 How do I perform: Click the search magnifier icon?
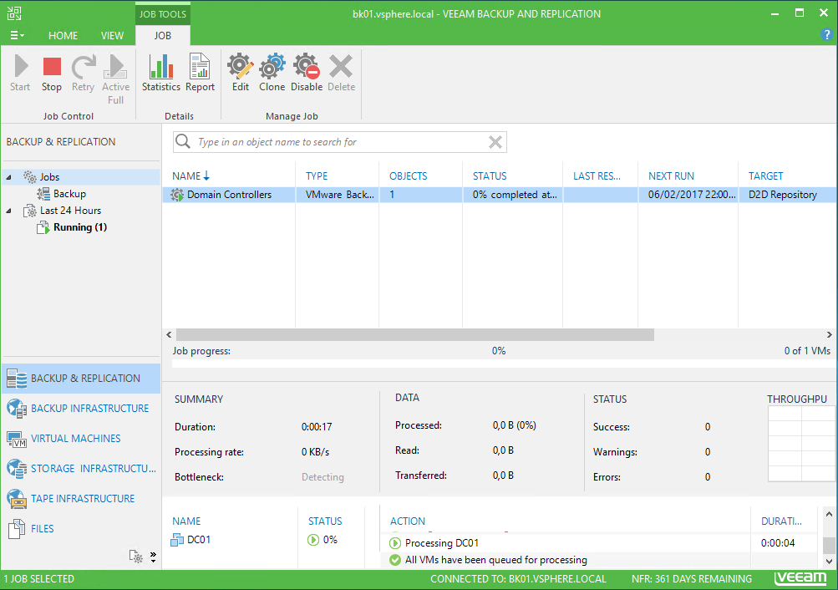[x=183, y=141]
